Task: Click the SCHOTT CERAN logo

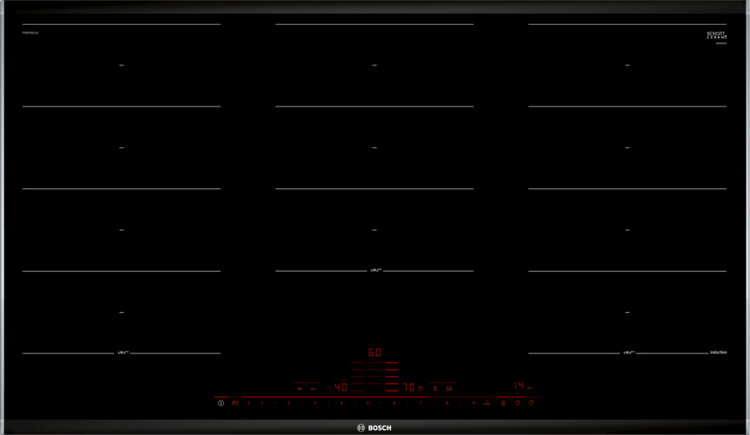Action: pyautogui.click(x=716, y=35)
